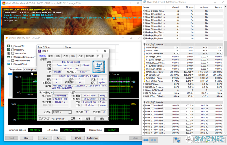Click the HWiNFO vertical scrollbar thumb
Viewport: 227px width, 145px height.
[x=225, y=49]
